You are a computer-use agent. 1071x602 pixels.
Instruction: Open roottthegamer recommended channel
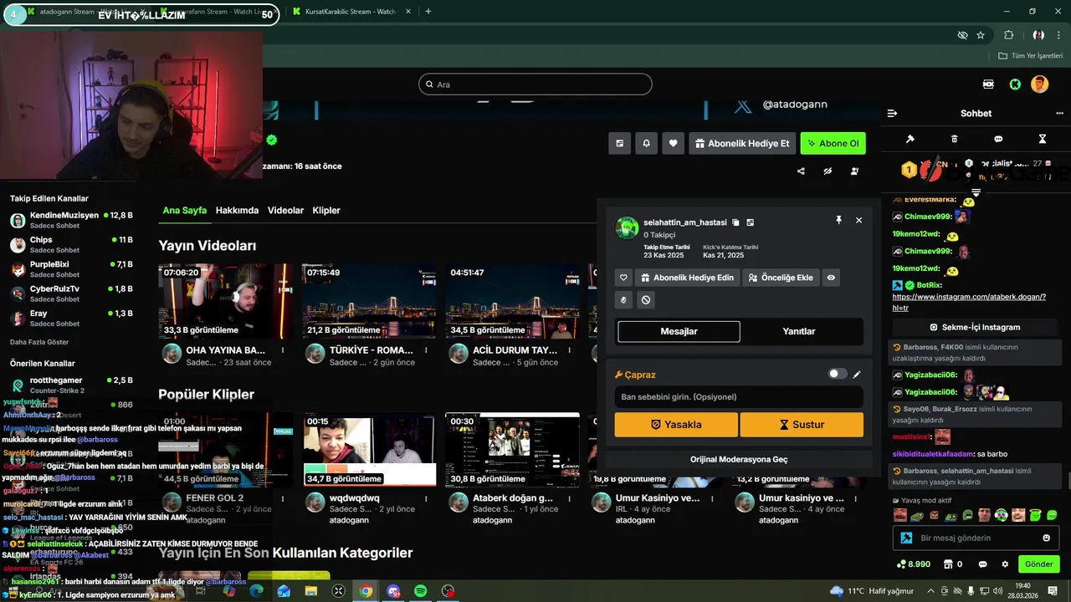point(71,385)
